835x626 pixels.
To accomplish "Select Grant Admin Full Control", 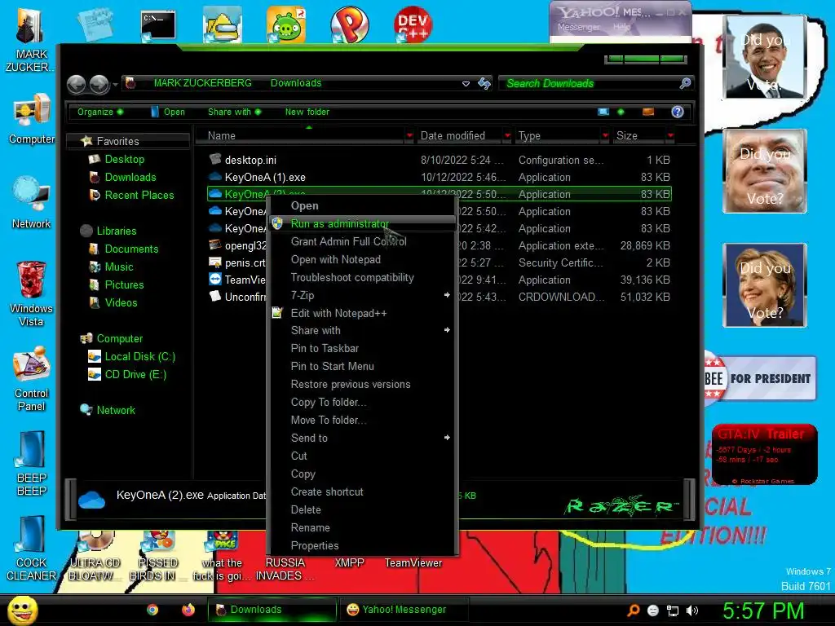I will tap(362, 241).
